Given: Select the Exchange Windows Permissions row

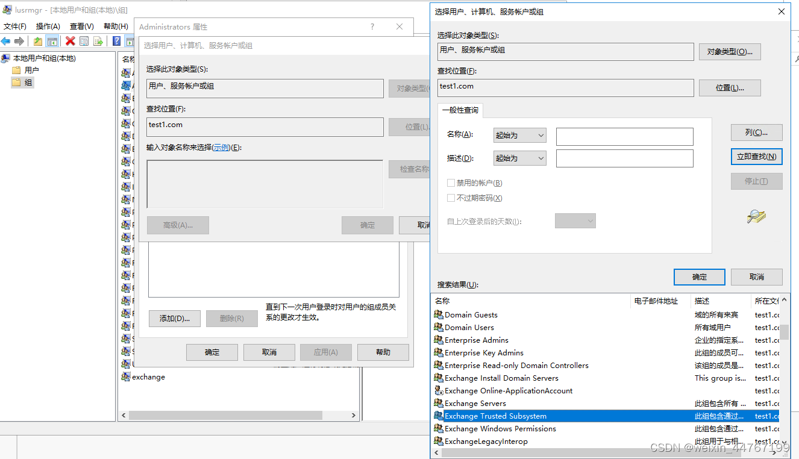Looking at the screenshot, I should pyautogui.click(x=606, y=428).
